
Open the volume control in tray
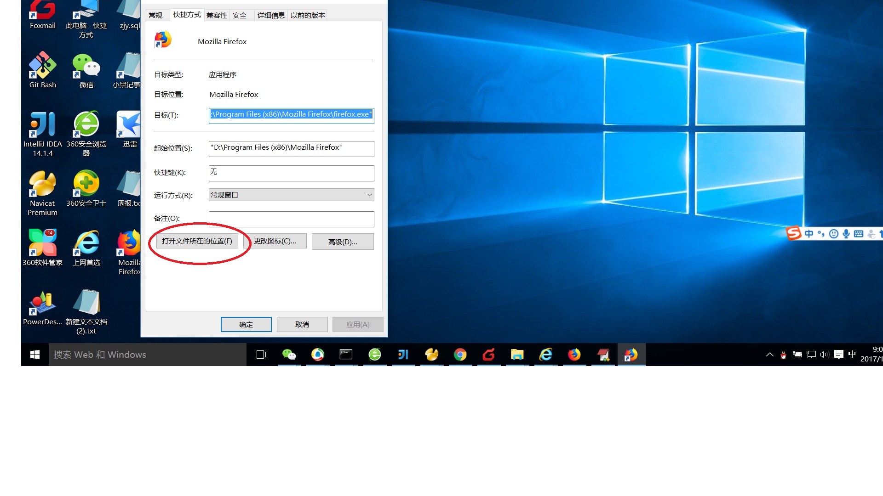pos(825,355)
